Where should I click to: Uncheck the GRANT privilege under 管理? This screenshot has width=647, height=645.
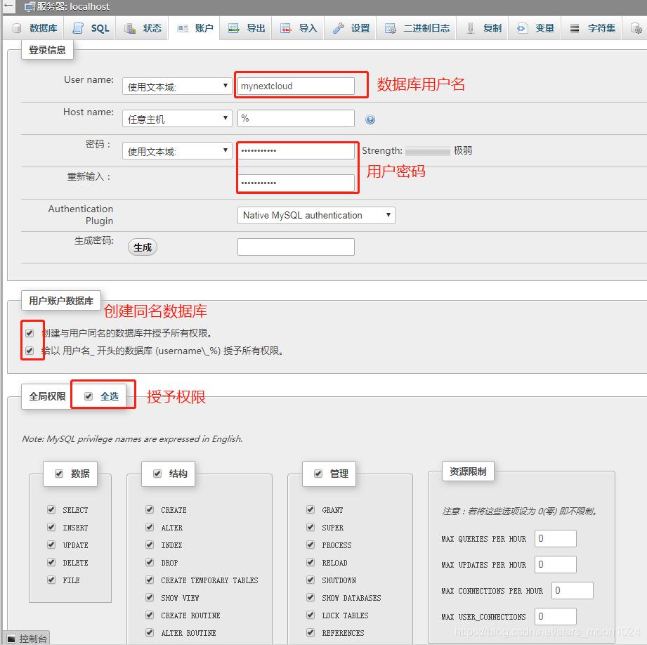click(310, 510)
